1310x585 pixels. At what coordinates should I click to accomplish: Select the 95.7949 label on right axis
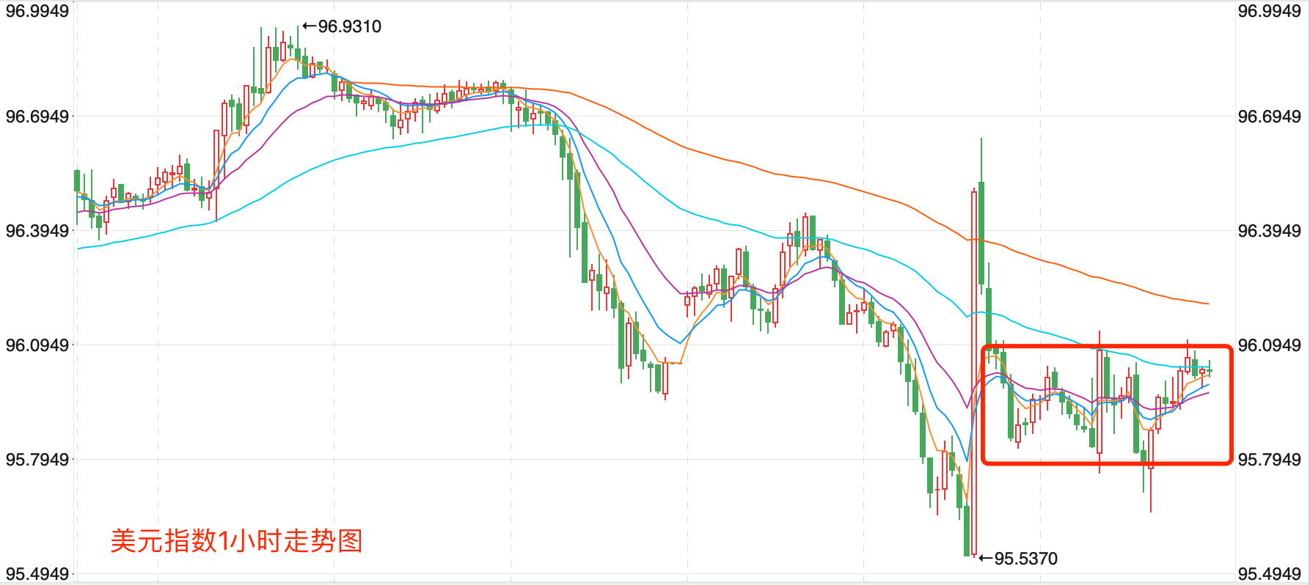coord(1270,460)
